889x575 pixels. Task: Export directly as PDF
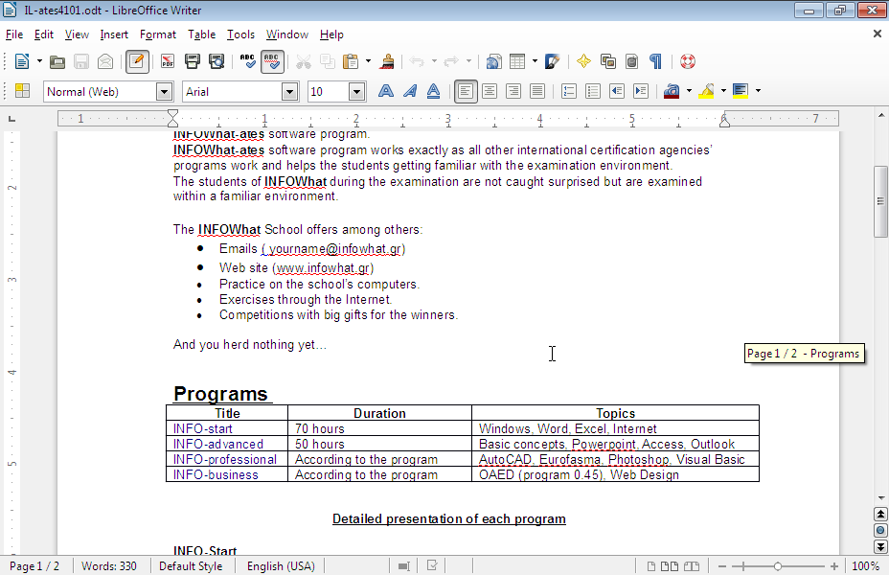pyautogui.click(x=168, y=61)
